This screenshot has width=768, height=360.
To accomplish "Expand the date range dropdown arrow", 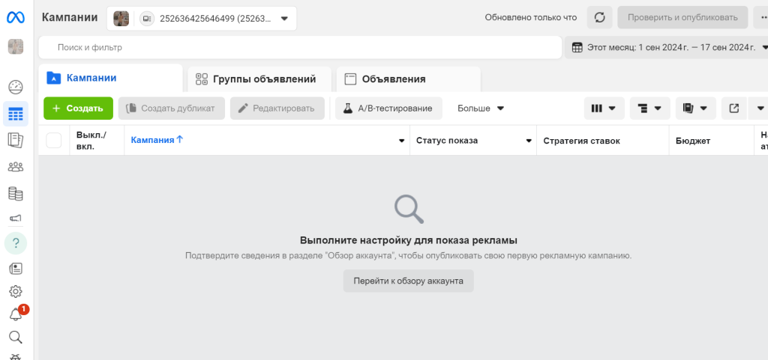I will (x=764, y=47).
